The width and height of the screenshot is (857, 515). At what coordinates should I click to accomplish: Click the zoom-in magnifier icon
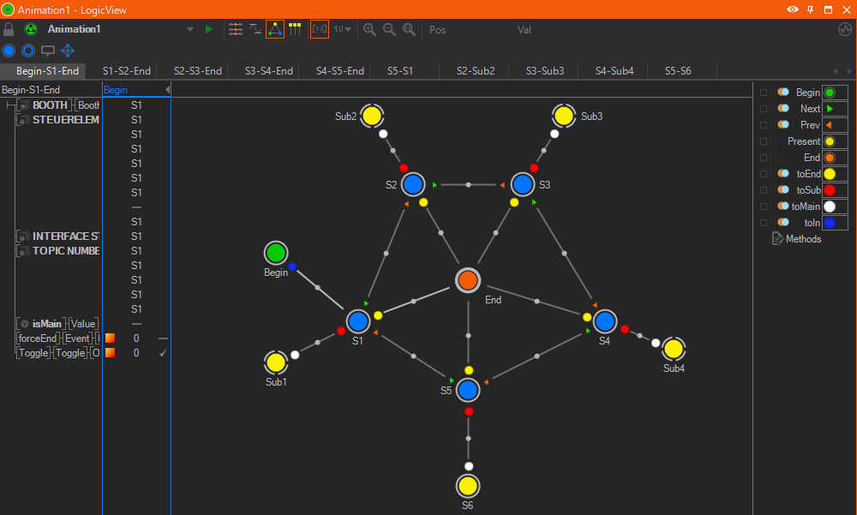[369, 29]
